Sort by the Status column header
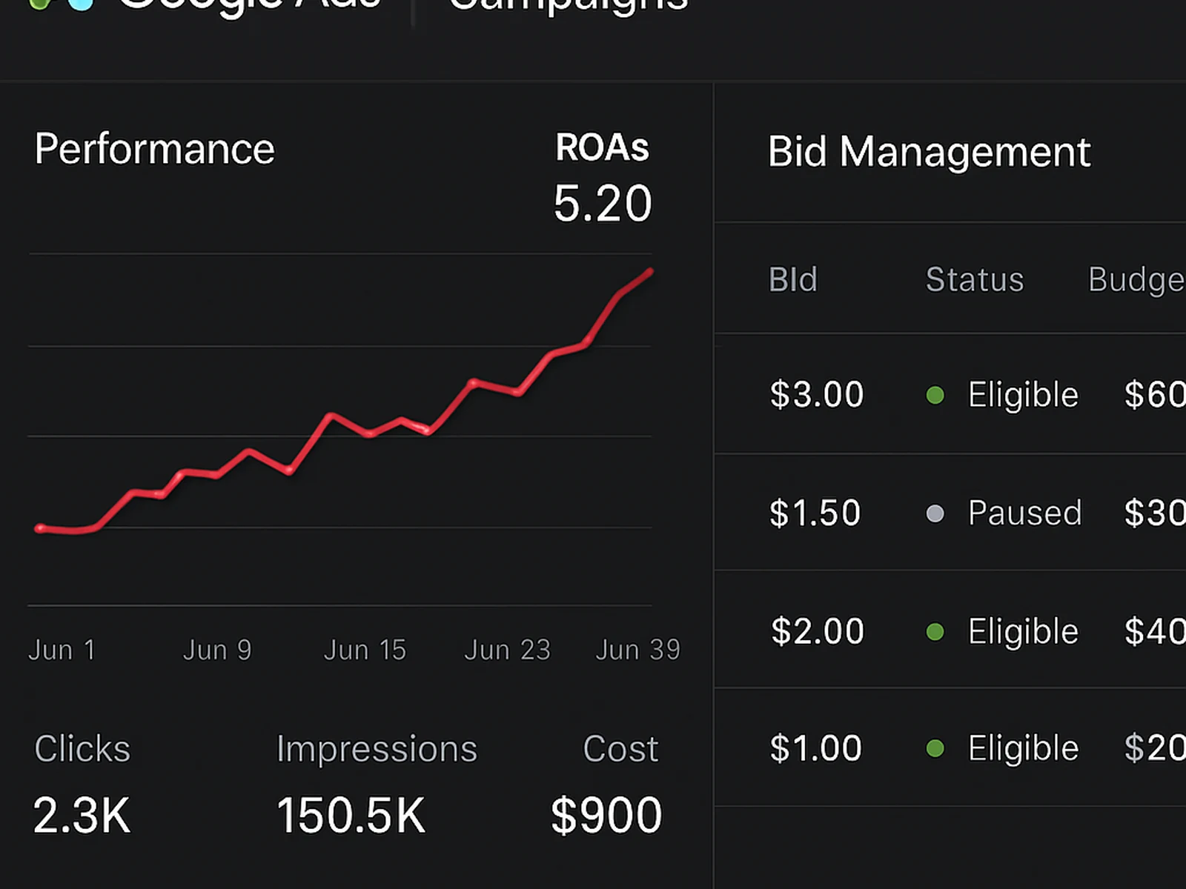The image size is (1186, 889). (x=974, y=280)
